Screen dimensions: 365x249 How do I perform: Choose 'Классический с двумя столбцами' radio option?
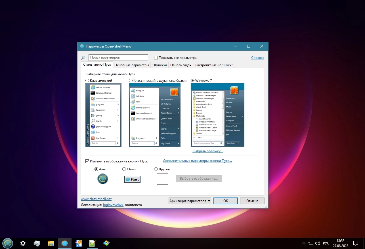[x=131, y=81]
